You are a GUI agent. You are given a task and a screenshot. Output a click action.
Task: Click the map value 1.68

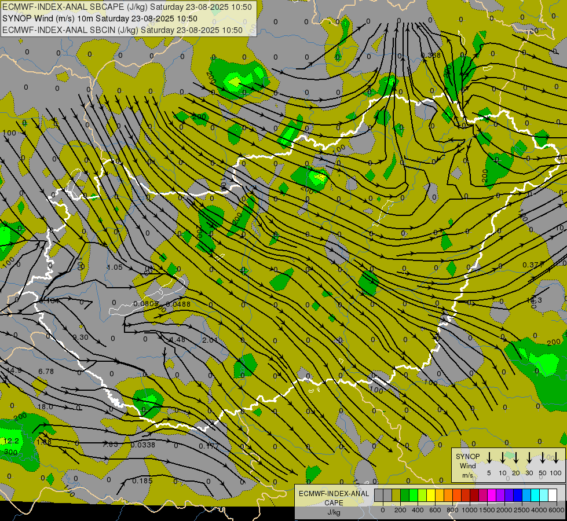pyautogui.click(x=44, y=442)
